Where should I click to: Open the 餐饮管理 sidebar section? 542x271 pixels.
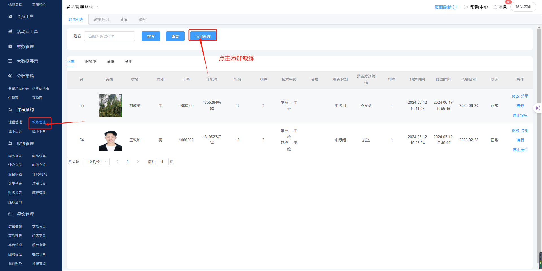click(25, 214)
